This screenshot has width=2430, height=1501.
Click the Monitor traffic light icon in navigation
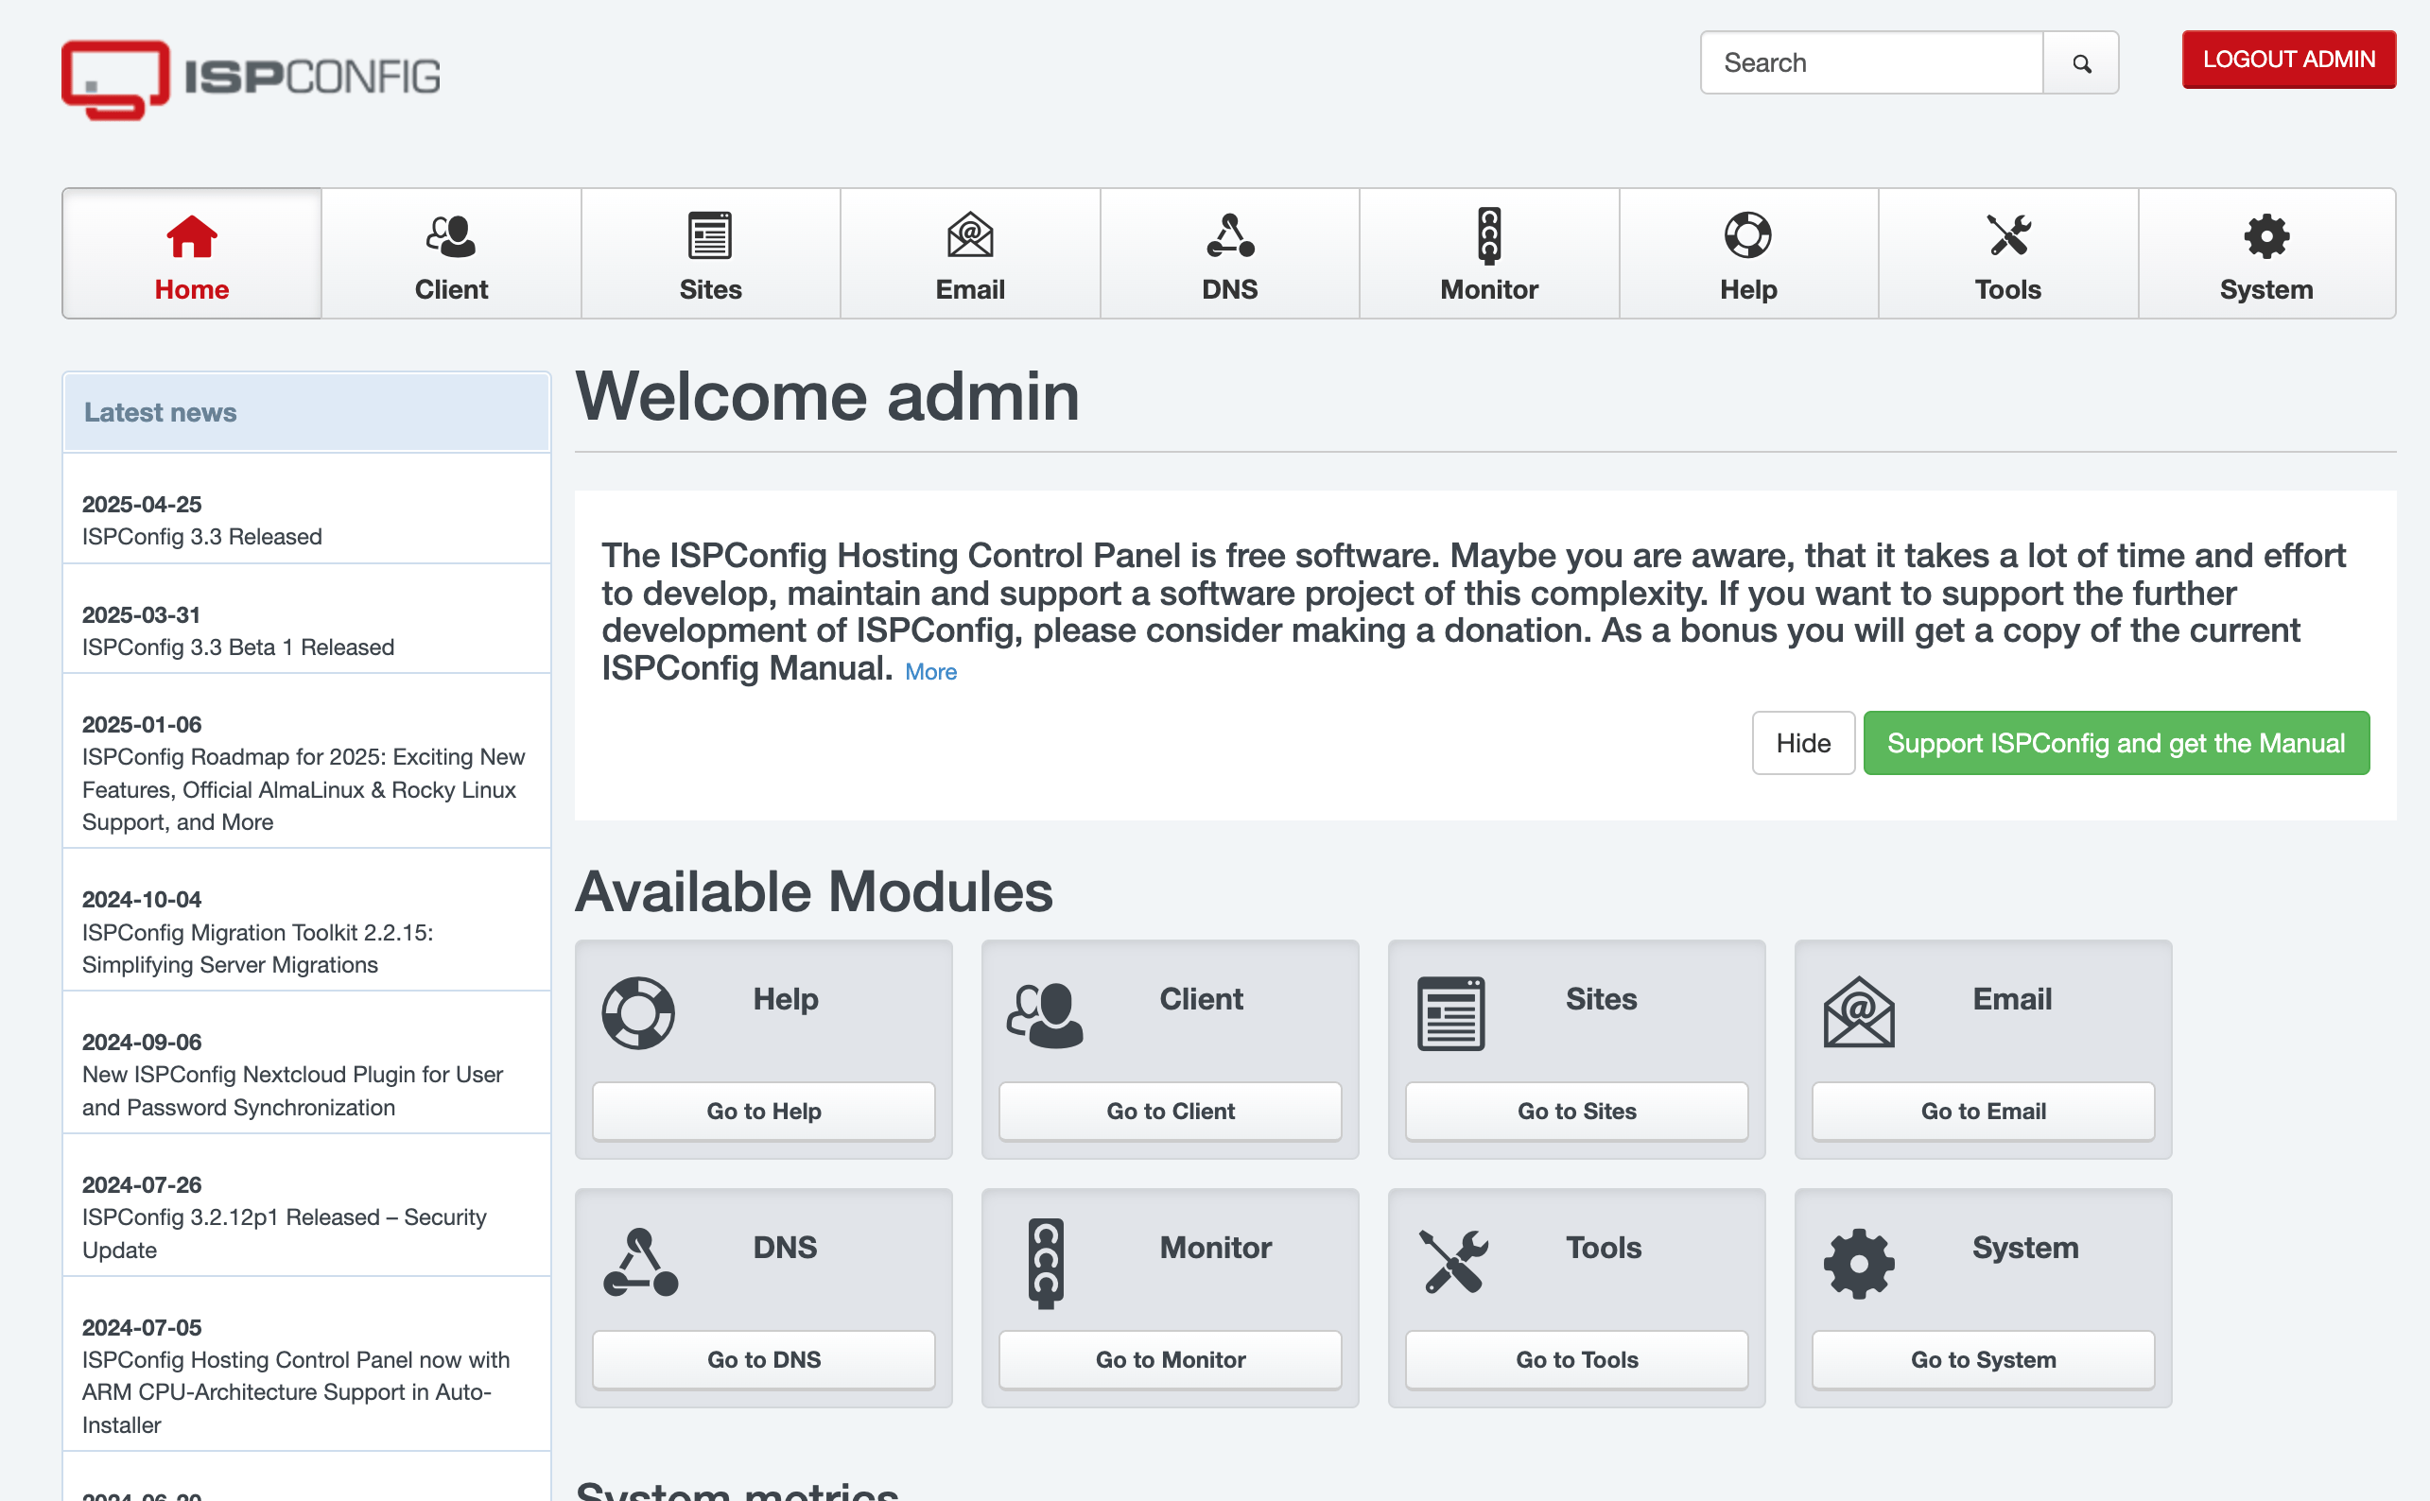click(1489, 236)
